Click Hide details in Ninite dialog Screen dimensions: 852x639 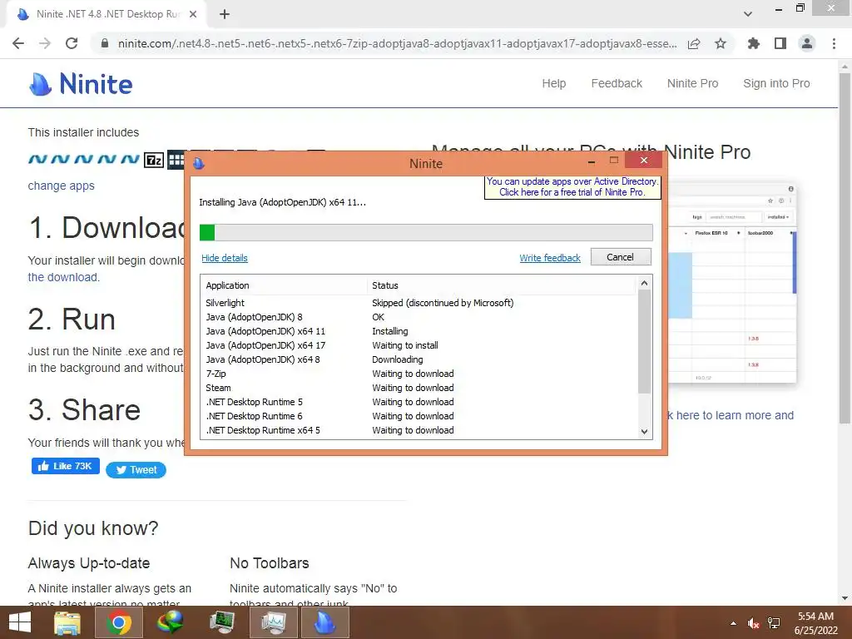(x=225, y=258)
